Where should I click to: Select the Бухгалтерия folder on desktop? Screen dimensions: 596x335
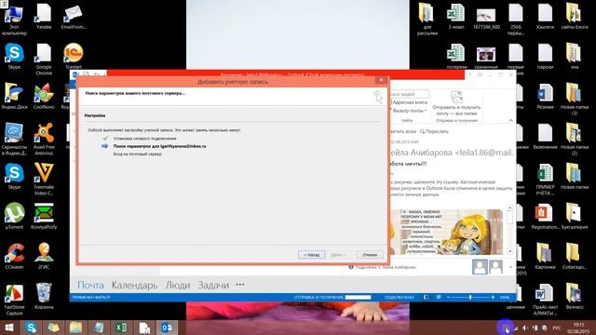click(575, 217)
